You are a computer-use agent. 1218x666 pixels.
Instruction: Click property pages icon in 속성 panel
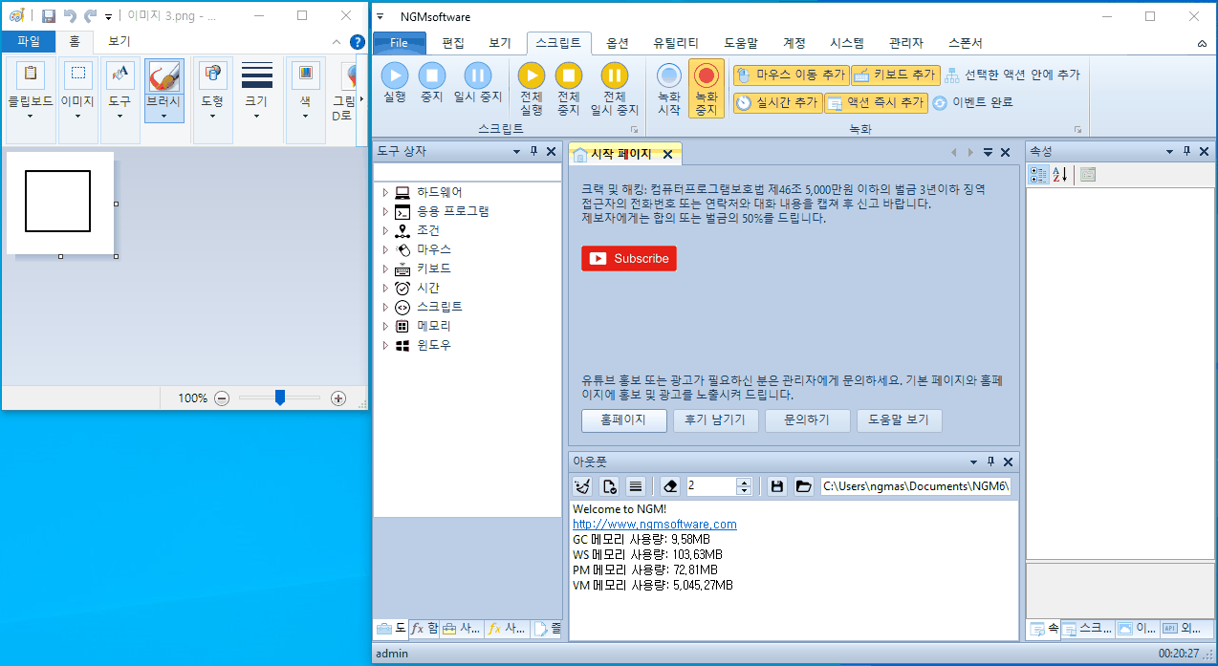coord(1088,174)
